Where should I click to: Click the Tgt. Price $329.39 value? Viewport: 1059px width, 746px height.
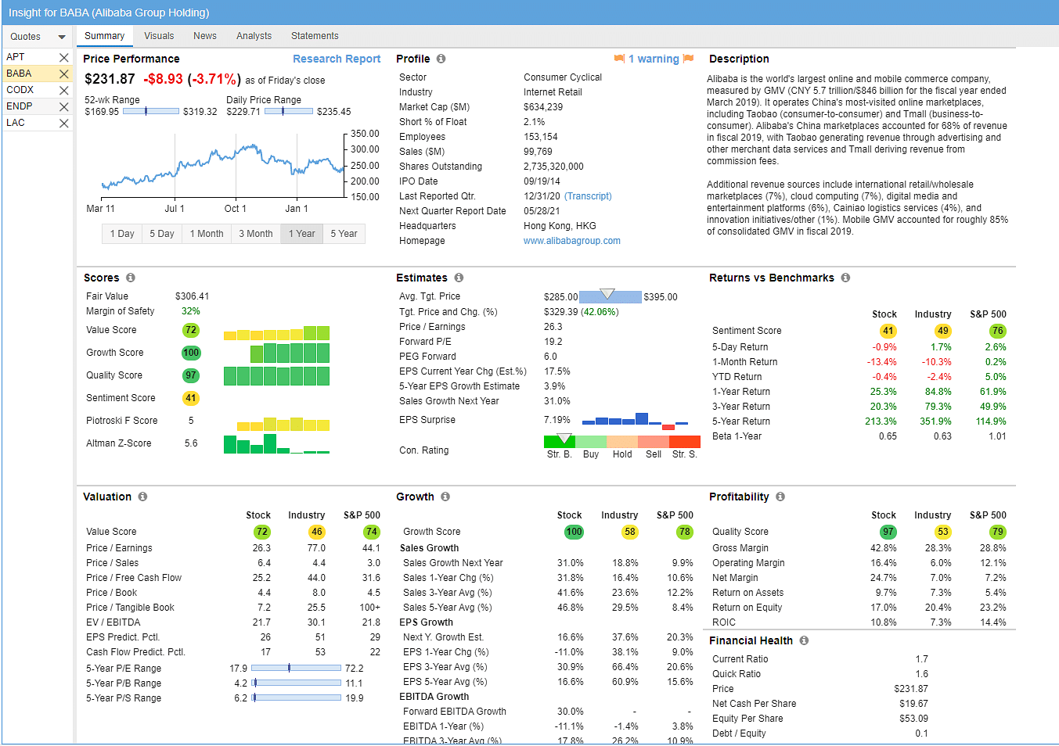tap(560, 312)
